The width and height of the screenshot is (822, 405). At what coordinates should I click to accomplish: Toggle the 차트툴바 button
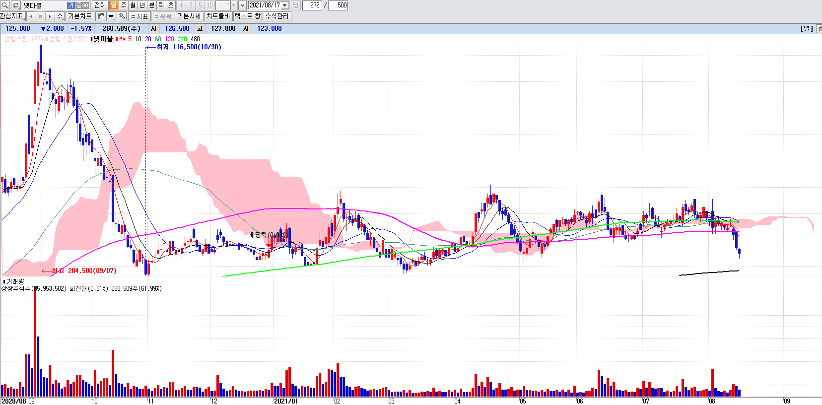[219, 16]
